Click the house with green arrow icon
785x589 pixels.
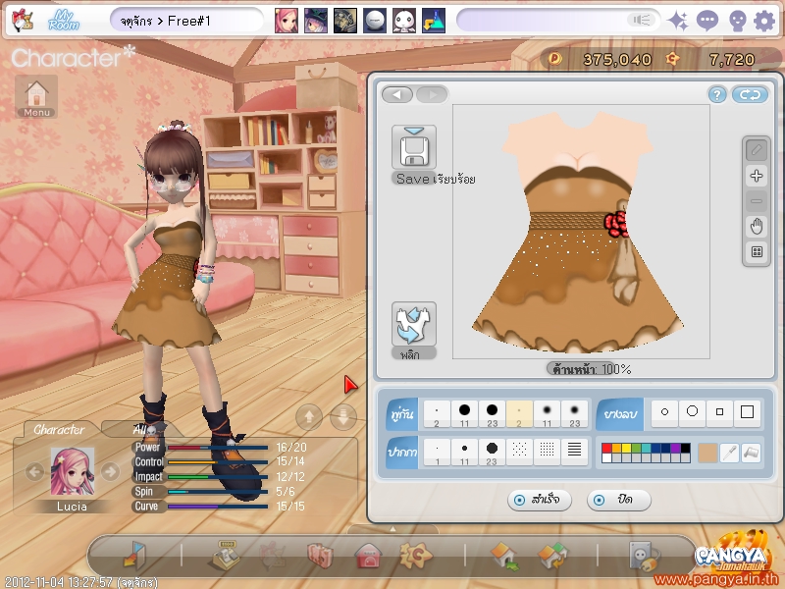[x=504, y=556]
